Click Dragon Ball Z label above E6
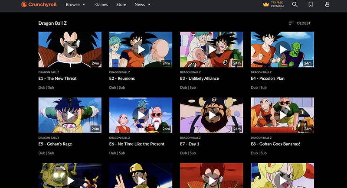The width and height of the screenshot is (347, 188). [120, 138]
